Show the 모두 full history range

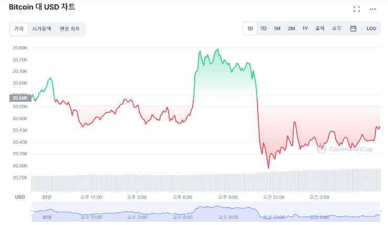click(337, 29)
